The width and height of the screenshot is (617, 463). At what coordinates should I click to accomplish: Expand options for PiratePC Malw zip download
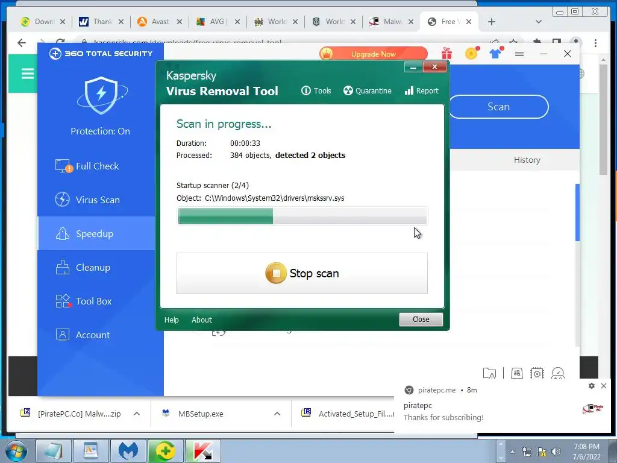pos(137,414)
